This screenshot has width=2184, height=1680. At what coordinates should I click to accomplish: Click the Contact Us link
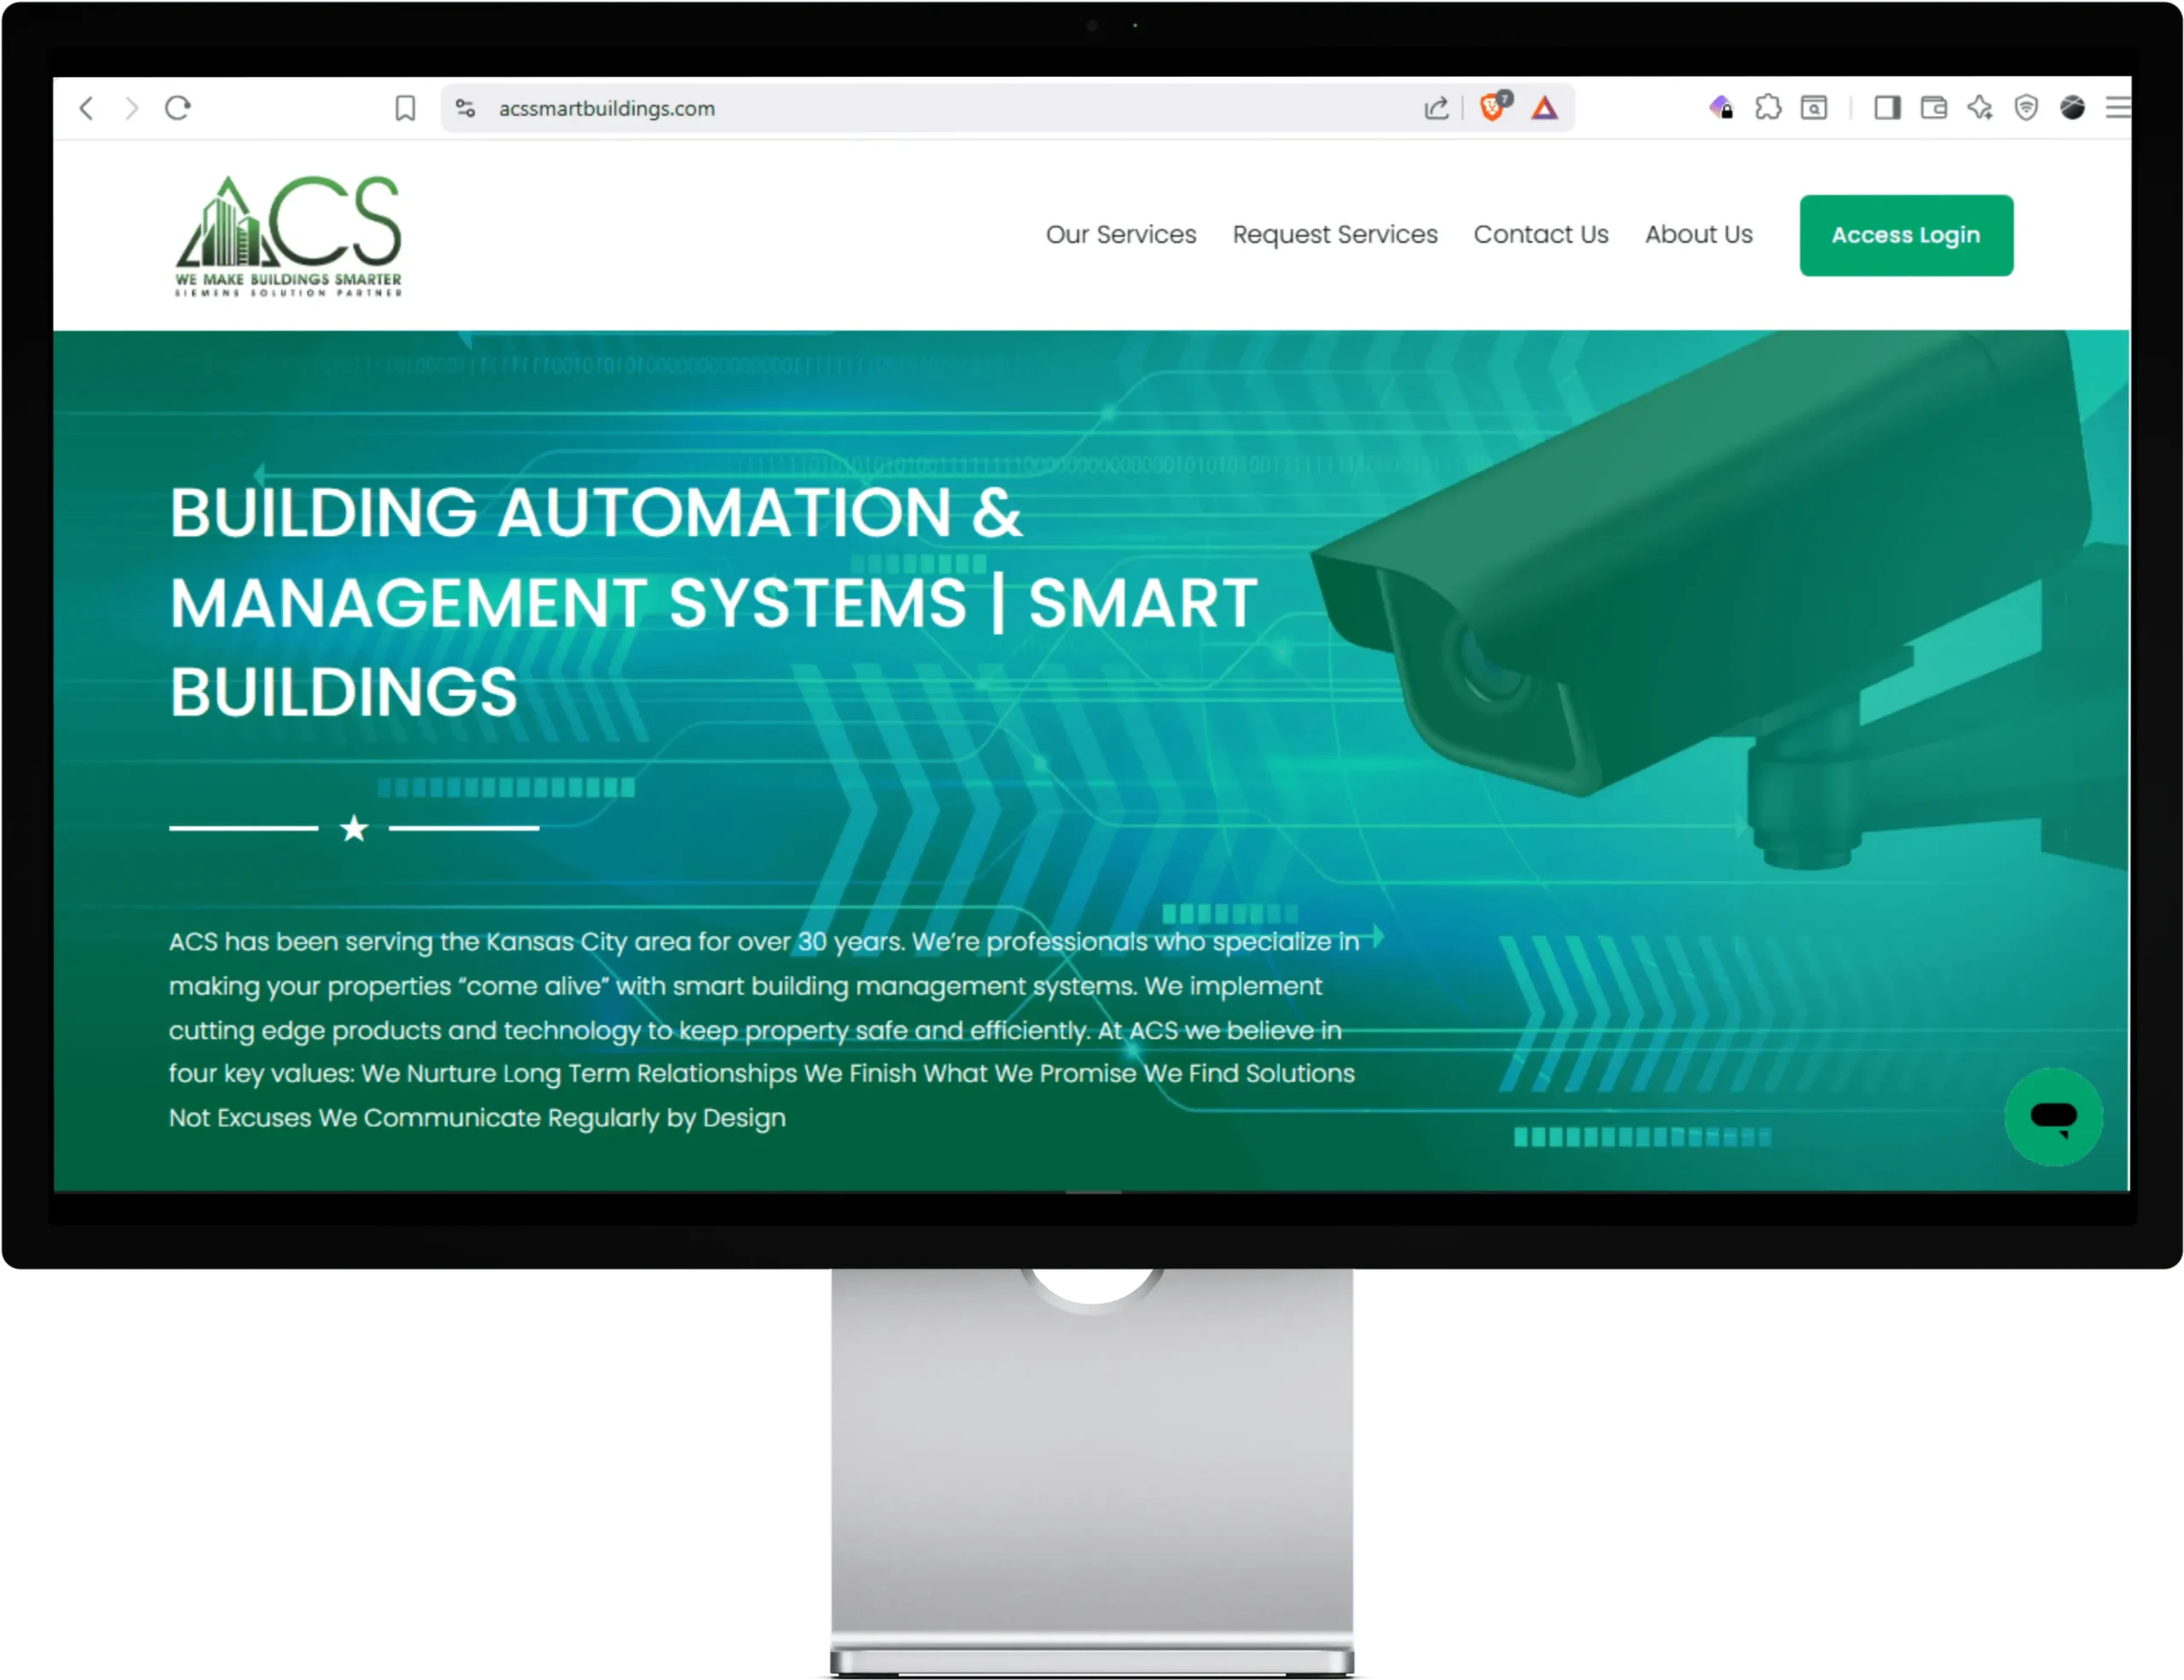pyautogui.click(x=1540, y=234)
